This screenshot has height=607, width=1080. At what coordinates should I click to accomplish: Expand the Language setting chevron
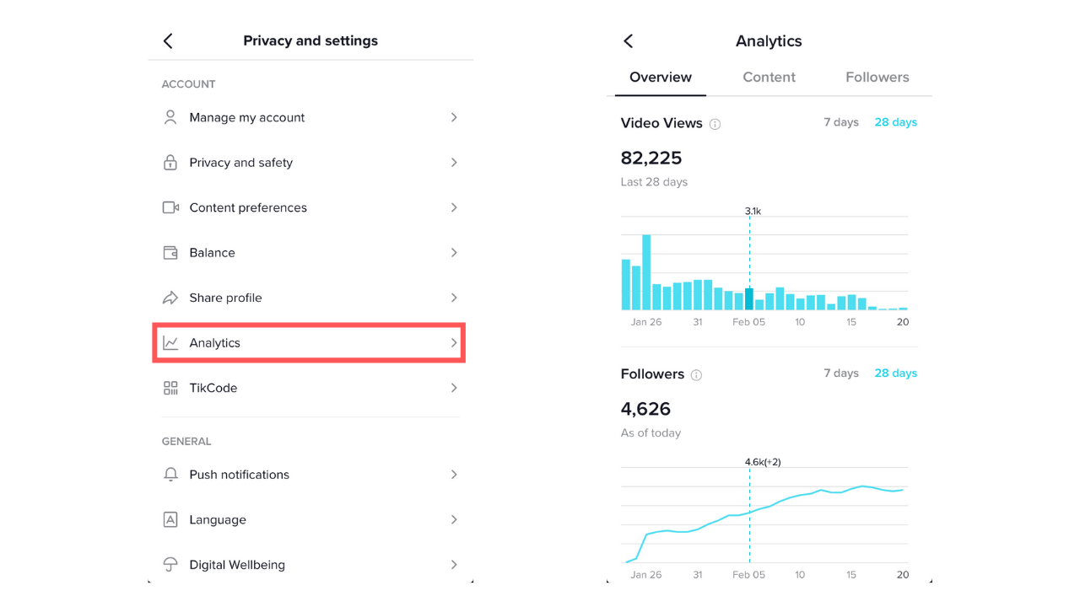[x=454, y=519]
